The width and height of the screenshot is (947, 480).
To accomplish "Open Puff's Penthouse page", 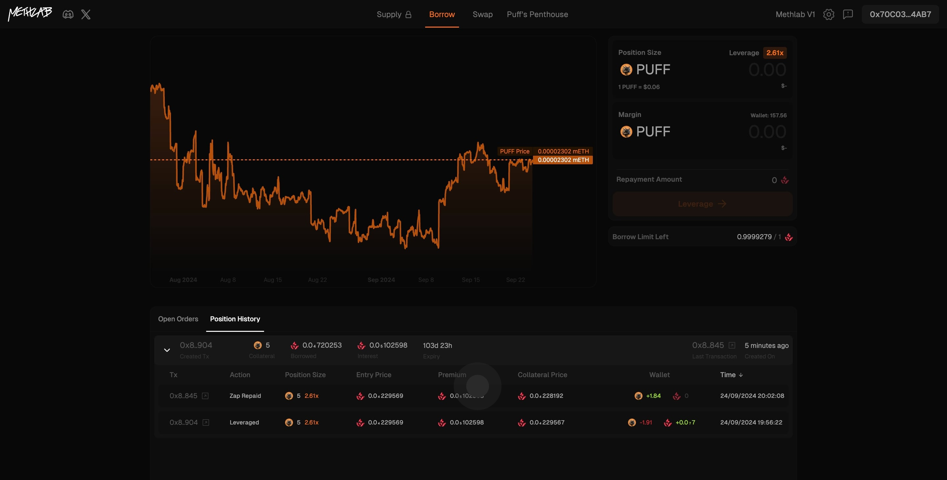I will pyautogui.click(x=537, y=14).
